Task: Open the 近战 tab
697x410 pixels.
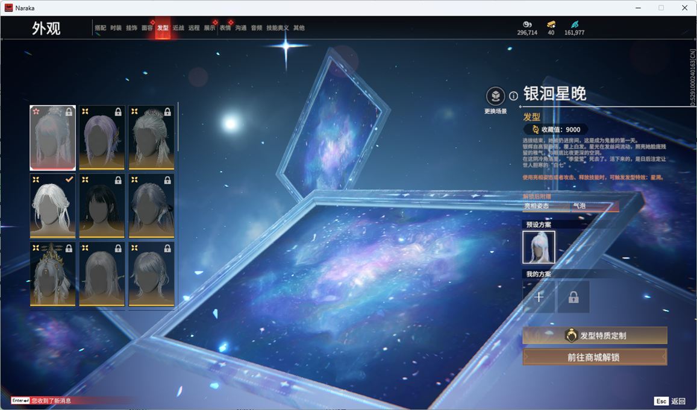Action: pyautogui.click(x=178, y=28)
